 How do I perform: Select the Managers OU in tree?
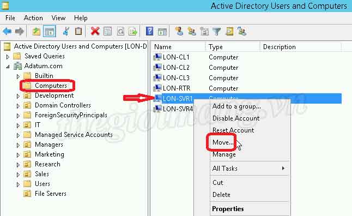tap(49, 145)
